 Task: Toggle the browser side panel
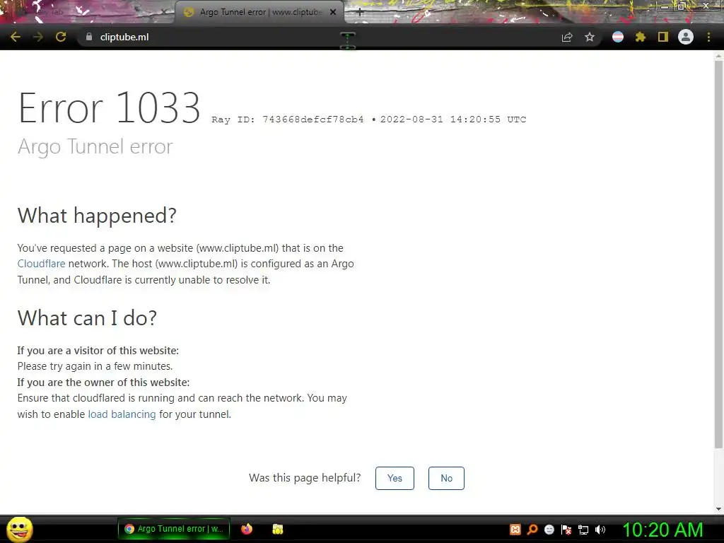point(663,37)
